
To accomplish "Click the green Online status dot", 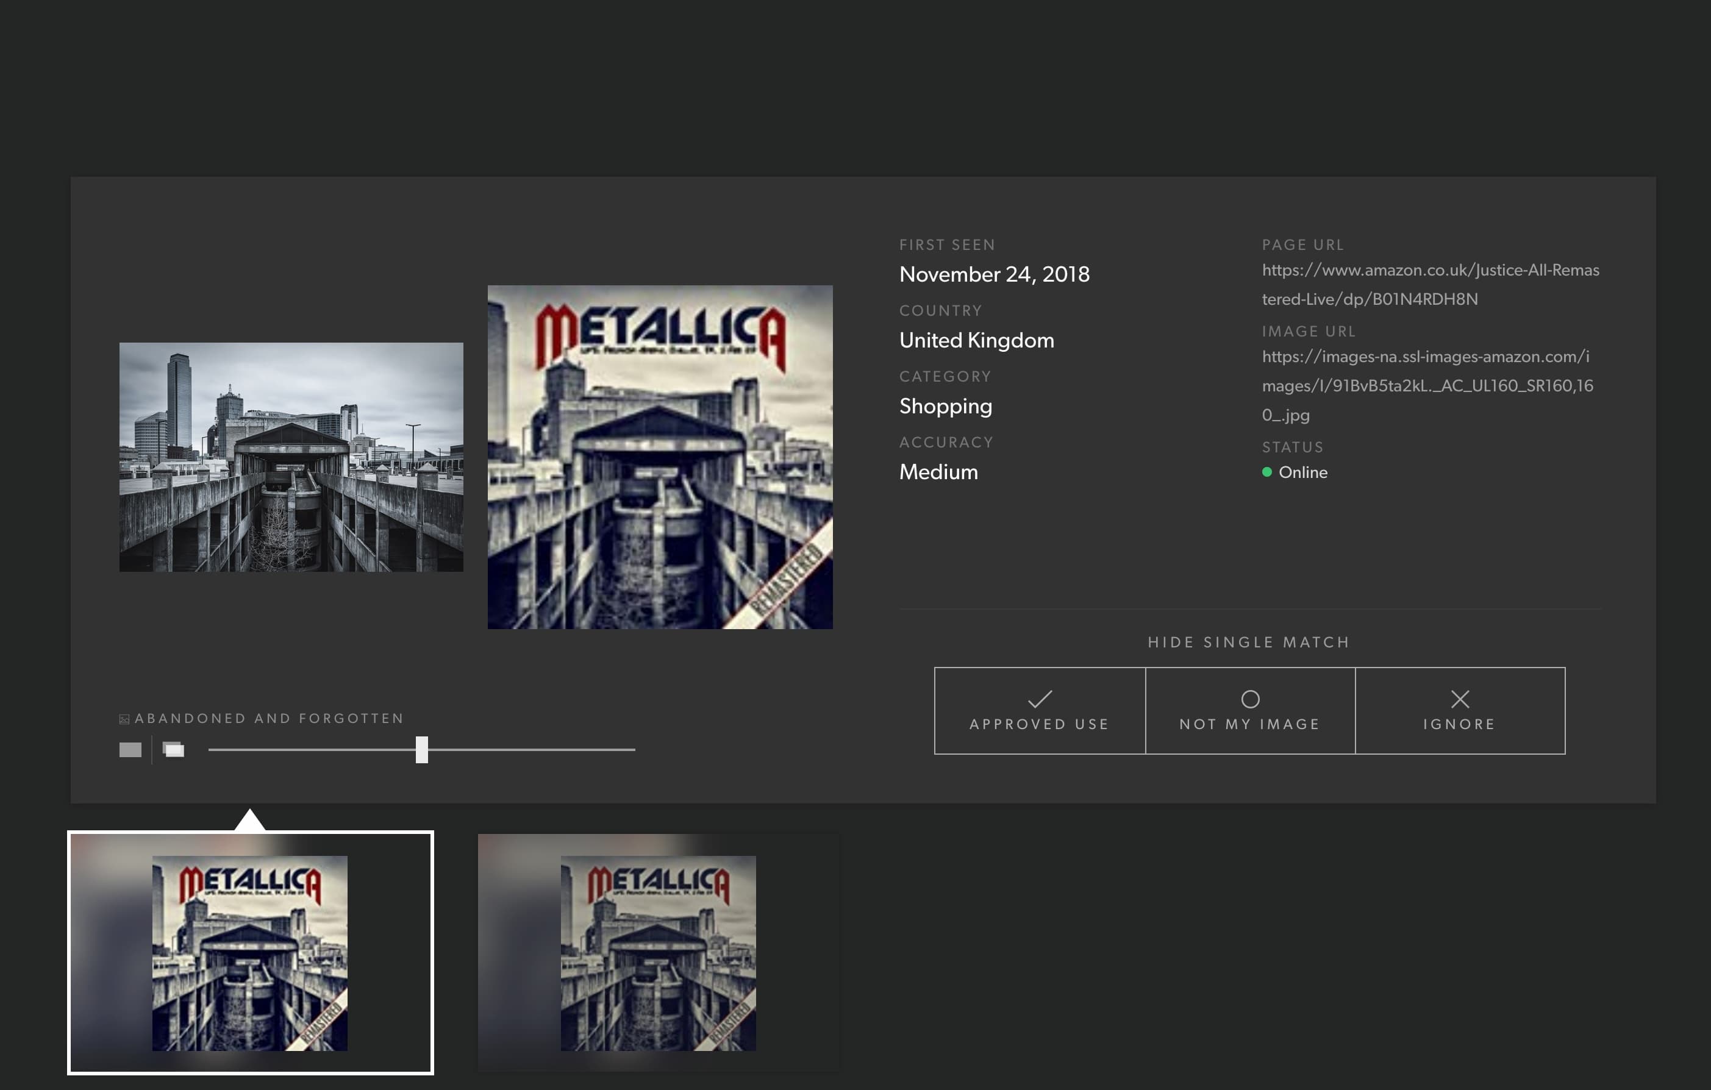I will click(x=1266, y=472).
